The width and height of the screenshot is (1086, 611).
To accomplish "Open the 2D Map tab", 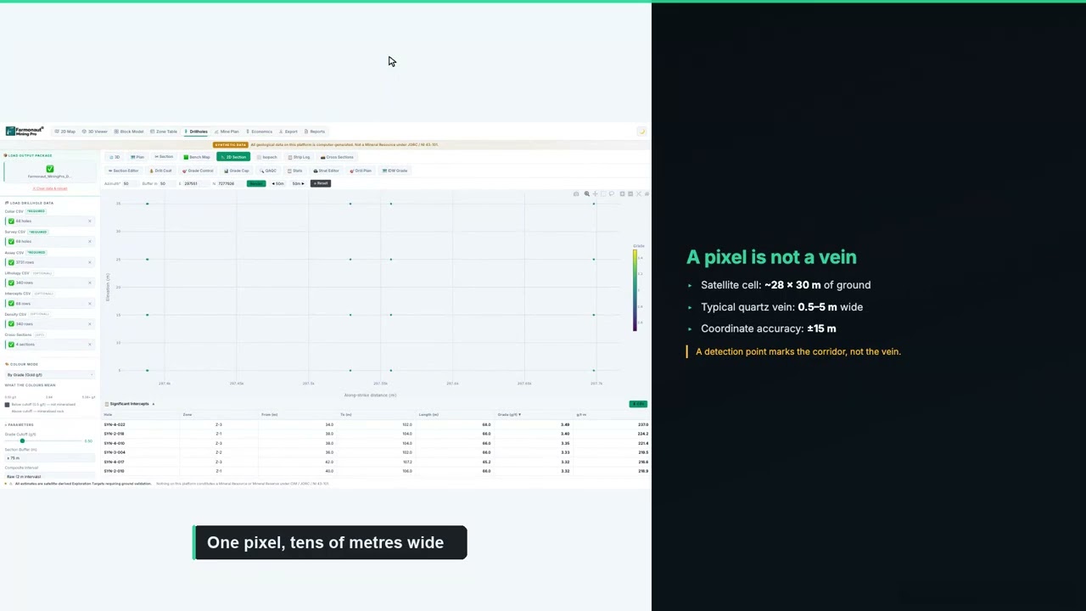I will click(x=65, y=132).
